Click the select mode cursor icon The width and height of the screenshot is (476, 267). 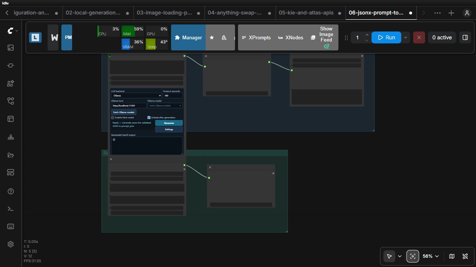[x=389, y=256]
